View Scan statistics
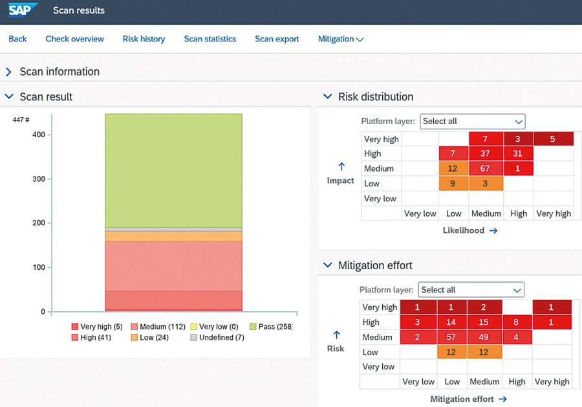This screenshot has height=407, width=582. [x=210, y=39]
